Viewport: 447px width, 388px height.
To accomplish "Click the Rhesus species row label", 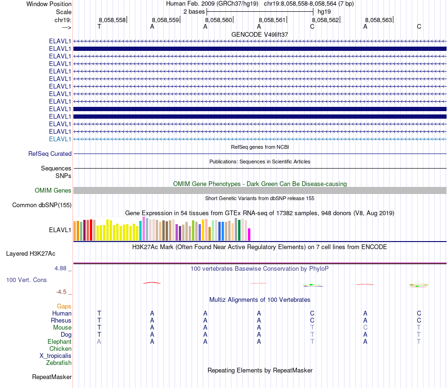I will click(61, 320).
